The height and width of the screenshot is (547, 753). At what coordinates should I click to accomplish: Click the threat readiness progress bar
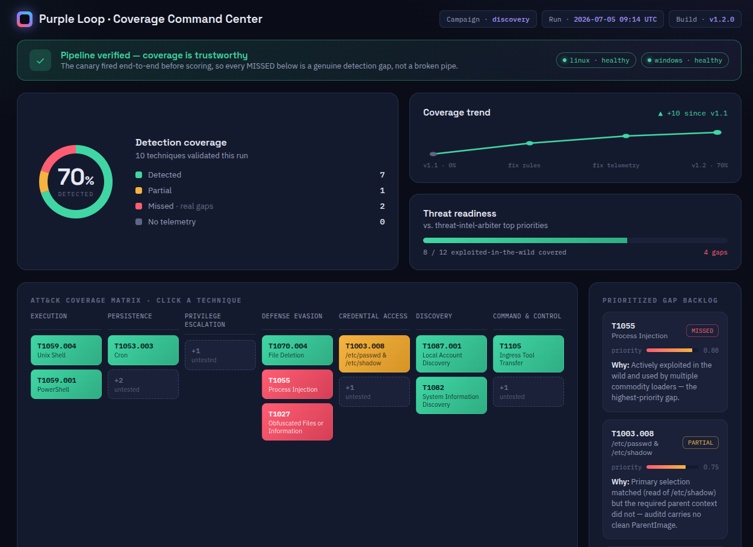click(575, 240)
